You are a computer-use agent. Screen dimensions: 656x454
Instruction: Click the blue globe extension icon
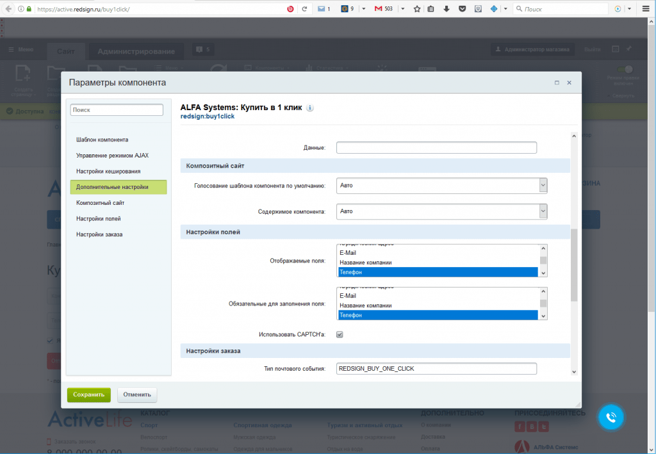[494, 9]
